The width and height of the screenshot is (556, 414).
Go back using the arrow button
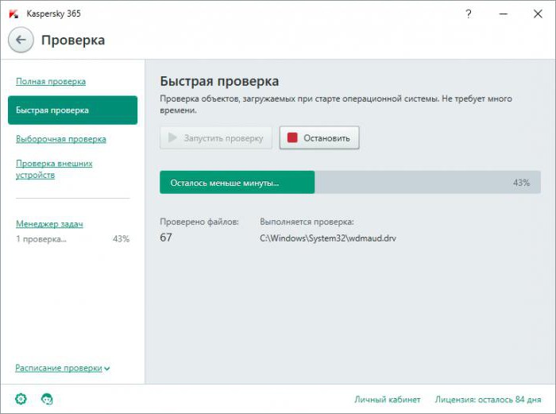(21, 40)
